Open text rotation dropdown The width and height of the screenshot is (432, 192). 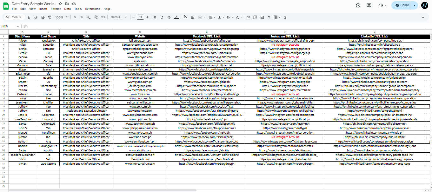239,17
